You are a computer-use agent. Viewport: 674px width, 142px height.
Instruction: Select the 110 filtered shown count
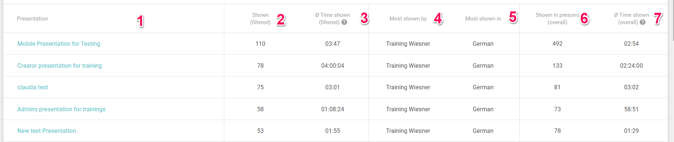260,44
